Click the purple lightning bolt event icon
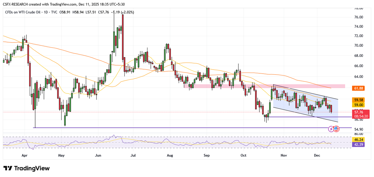374x177 pixels. 332,128
